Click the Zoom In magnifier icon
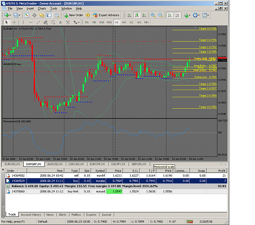255x225 pixels. click(153, 15)
